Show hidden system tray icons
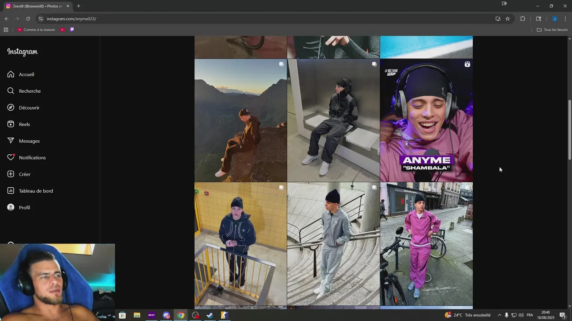 tap(499, 315)
